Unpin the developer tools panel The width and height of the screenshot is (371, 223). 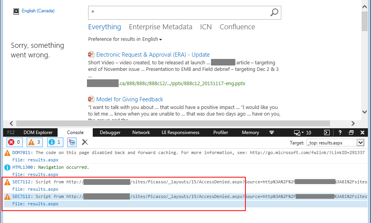351,132
